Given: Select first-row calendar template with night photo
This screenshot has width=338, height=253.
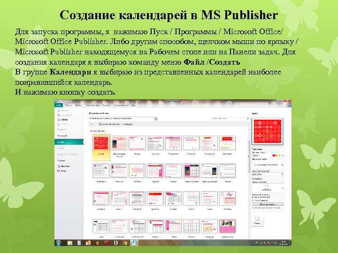Looking at the screenshot, I should [119, 143].
